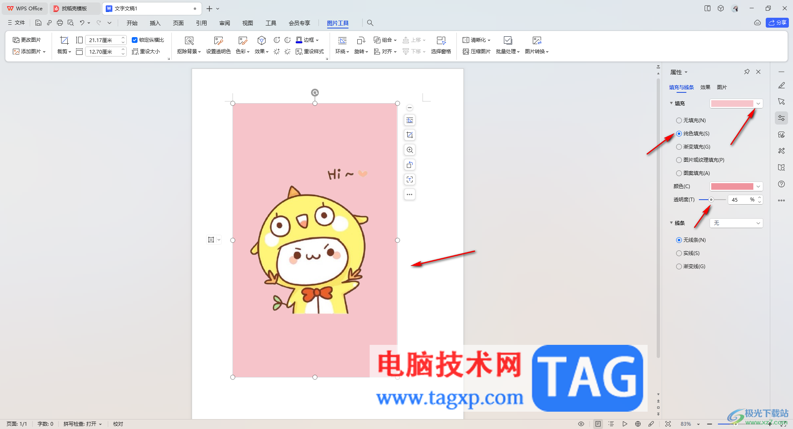Click the layout options floating icon

pyautogui.click(x=410, y=120)
